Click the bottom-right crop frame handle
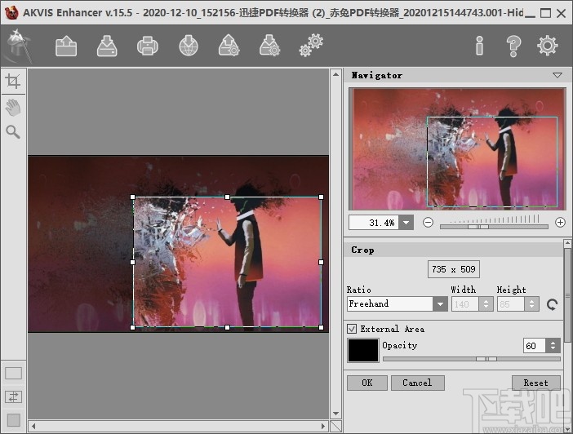The image size is (573, 434). (322, 327)
